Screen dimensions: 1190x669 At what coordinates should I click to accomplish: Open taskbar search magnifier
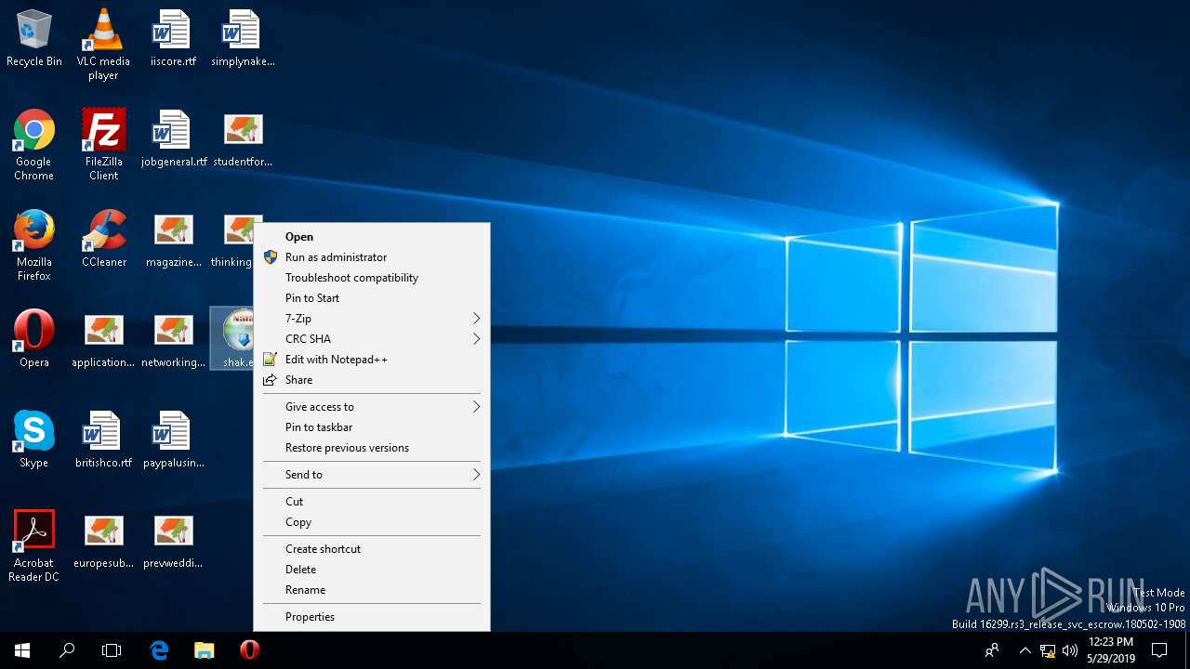67,650
